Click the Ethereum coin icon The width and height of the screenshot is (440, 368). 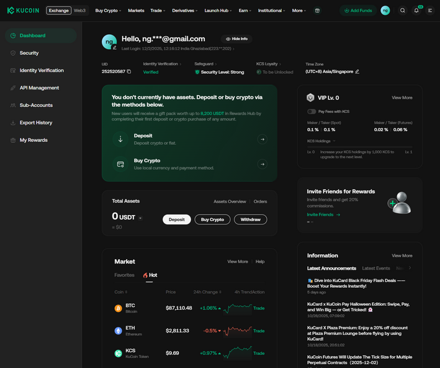[118, 331]
